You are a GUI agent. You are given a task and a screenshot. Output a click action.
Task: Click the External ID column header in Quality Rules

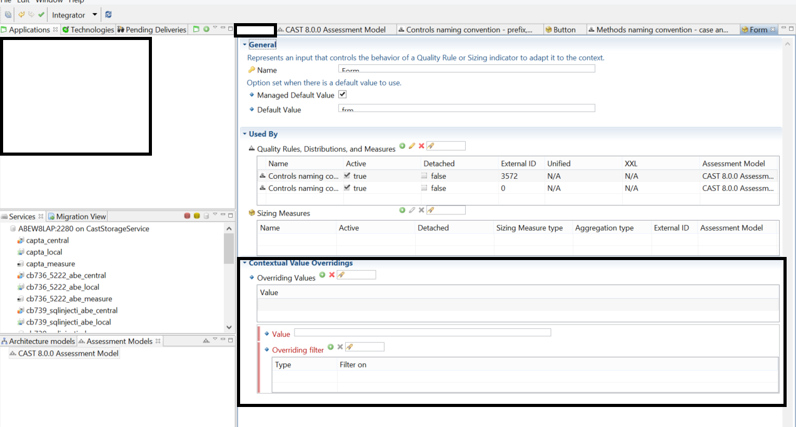tap(518, 164)
